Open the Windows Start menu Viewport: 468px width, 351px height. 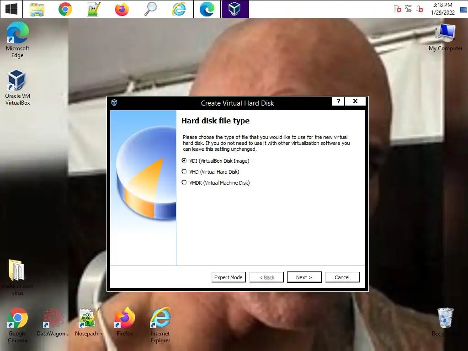pyautogui.click(x=11, y=9)
